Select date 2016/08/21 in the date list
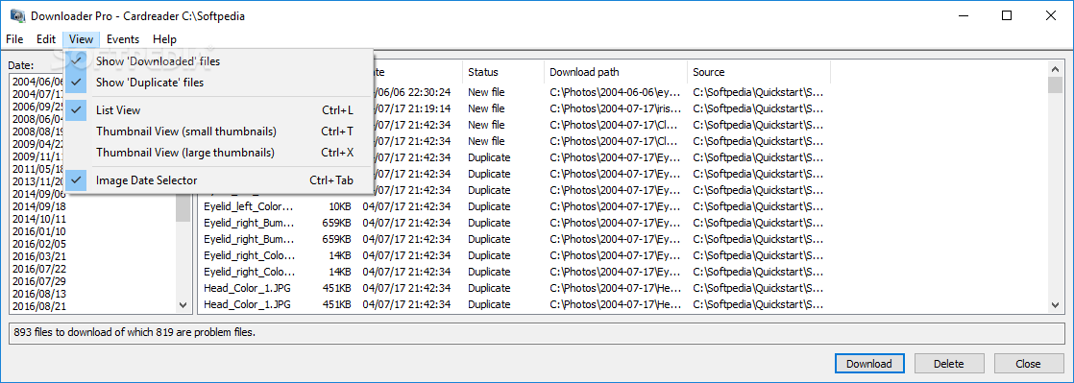The image size is (1074, 383). (x=39, y=305)
